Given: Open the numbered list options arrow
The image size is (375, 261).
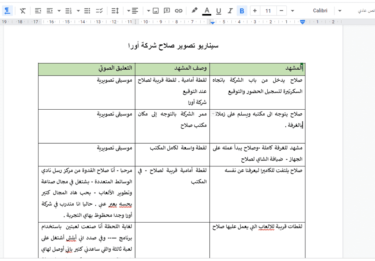Looking at the screenshot, I should point(59,11).
